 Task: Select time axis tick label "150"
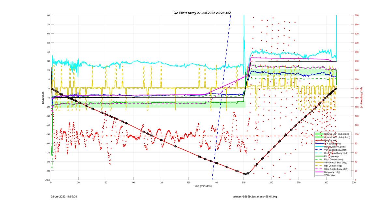click(x=189, y=183)
